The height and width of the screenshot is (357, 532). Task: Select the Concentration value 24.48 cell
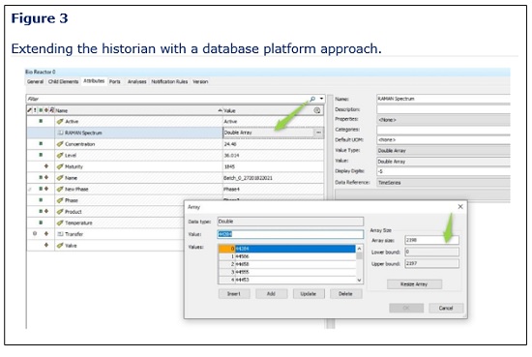(x=273, y=144)
